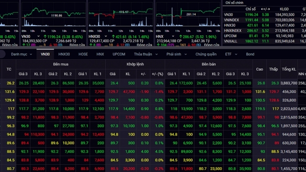Click the Chỉ số column header
Viewport: 306px width, 172px height.
251,9
